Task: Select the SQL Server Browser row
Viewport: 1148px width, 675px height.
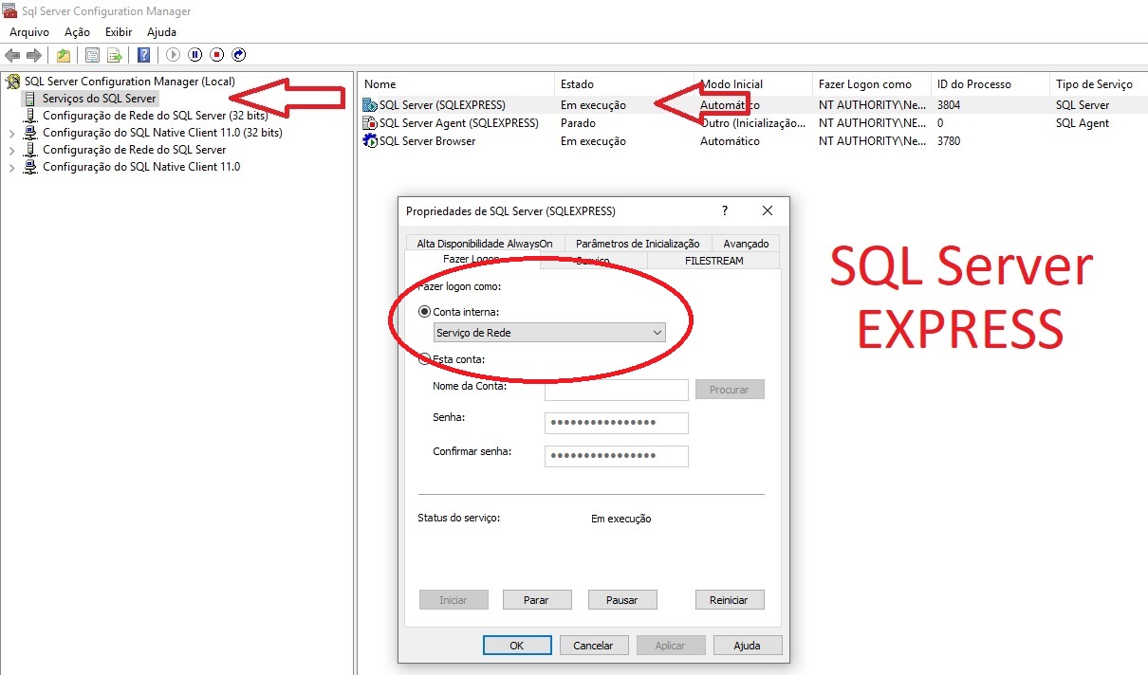Action: coord(752,141)
